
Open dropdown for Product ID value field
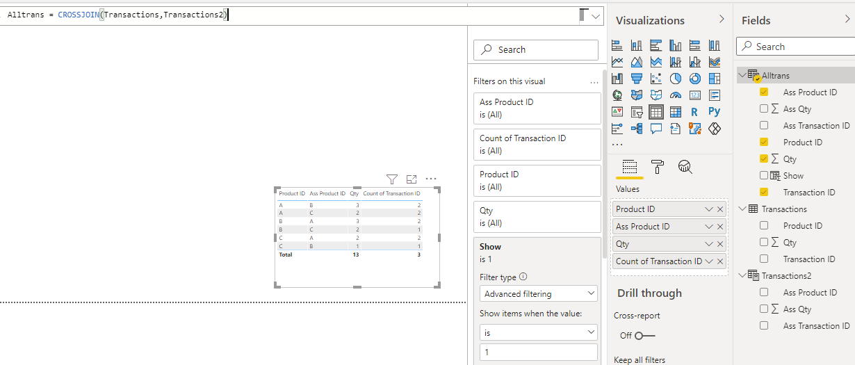tap(709, 209)
